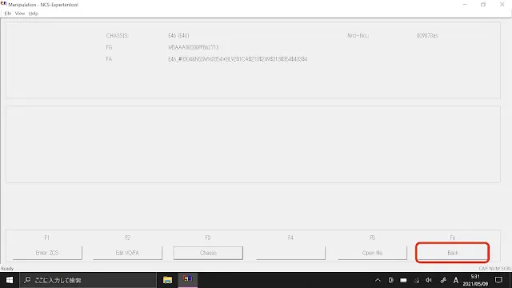512x288 pixels.
Task: Open the Help menu
Action: pyautogui.click(x=34, y=14)
